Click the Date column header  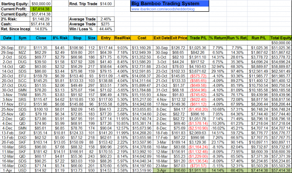[7, 38]
